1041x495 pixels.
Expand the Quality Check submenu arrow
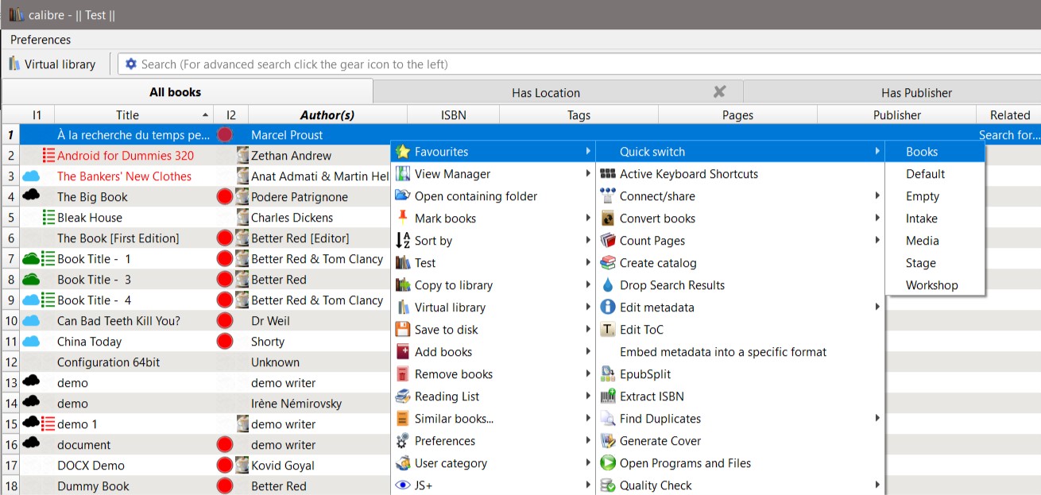tap(877, 485)
